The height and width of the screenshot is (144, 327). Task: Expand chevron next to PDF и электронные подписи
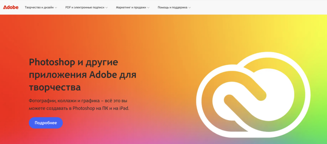click(106, 8)
